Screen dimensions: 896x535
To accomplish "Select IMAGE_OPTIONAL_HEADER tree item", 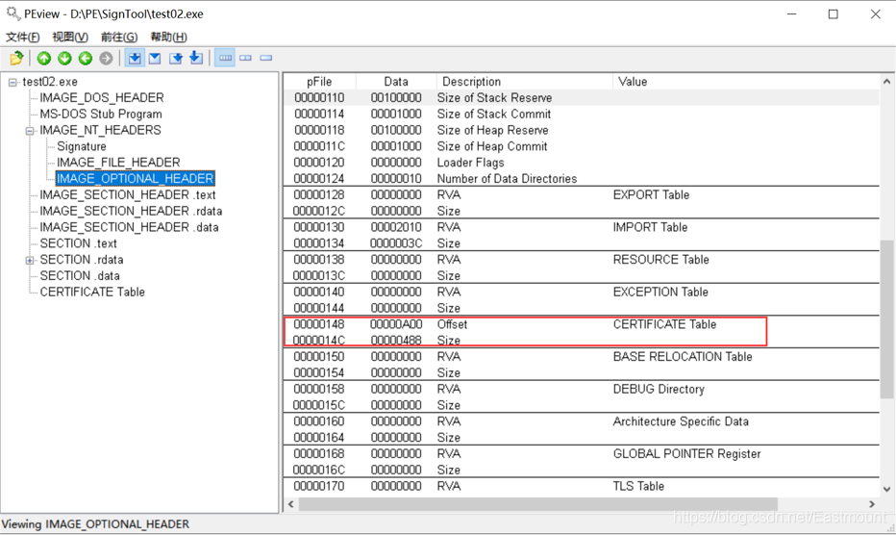I will pyautogui.click(x=135, y=179).
